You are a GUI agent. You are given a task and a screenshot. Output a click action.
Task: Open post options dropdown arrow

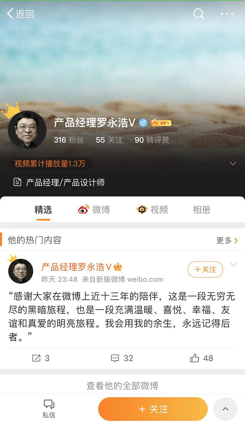coord(233,265)
